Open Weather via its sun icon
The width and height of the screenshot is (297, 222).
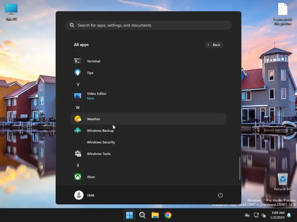point(78,119)
